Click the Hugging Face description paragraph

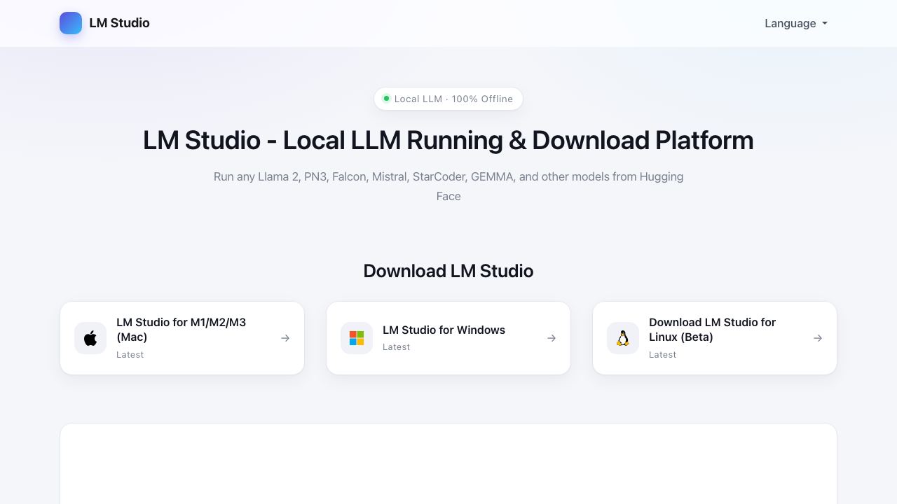click(x=448, y=186)
